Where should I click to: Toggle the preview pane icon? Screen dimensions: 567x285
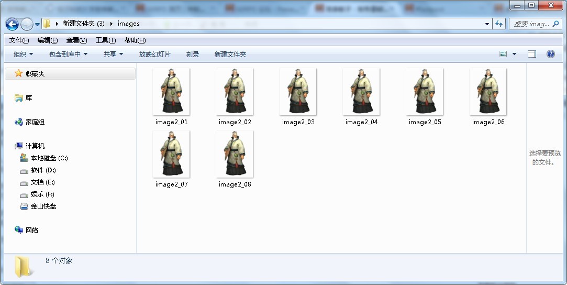[x=531, y=54]
